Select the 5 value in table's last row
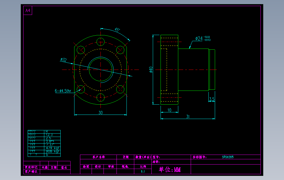The height and width of the screenshot is (180, 284). click(x=52, y=155)
